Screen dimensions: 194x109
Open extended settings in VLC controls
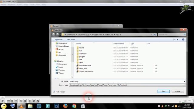tap(25, 101)
